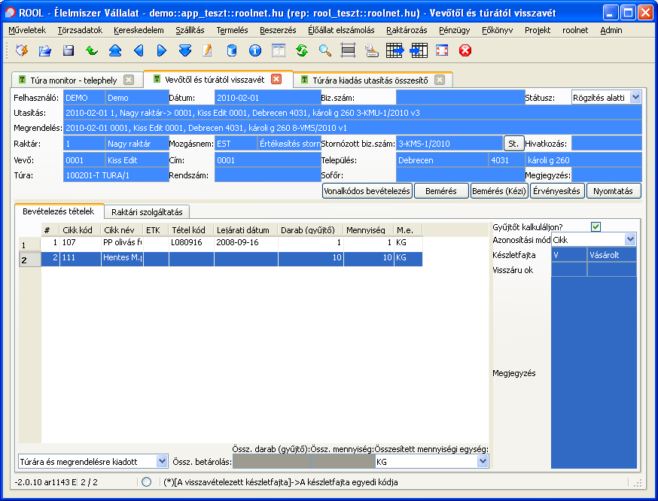Go to next record with right arrow
This screenshot has width=658, height=501.
tap(162, 50)
